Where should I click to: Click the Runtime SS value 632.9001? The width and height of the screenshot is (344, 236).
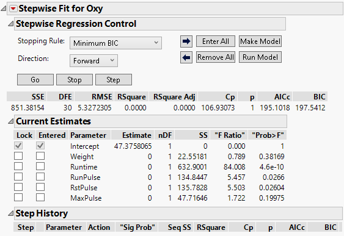192,167
